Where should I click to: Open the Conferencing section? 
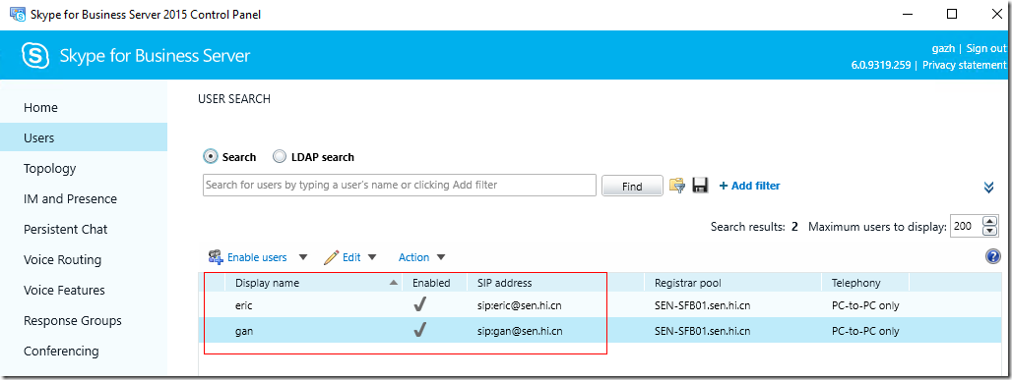pyautogui.click(x=61, y=351)
